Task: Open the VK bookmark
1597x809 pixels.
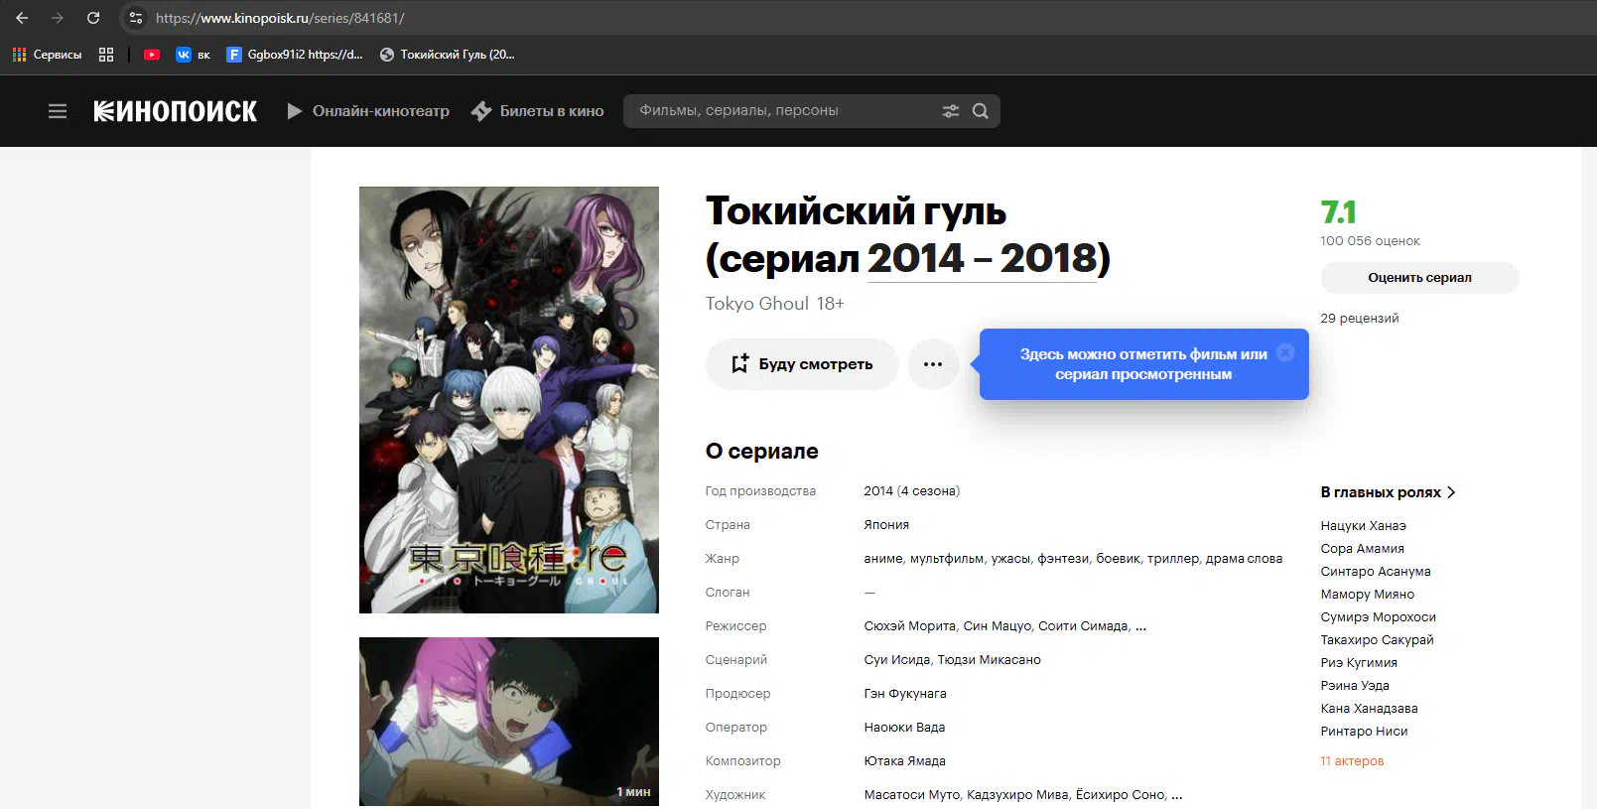Action: [193, 55]
